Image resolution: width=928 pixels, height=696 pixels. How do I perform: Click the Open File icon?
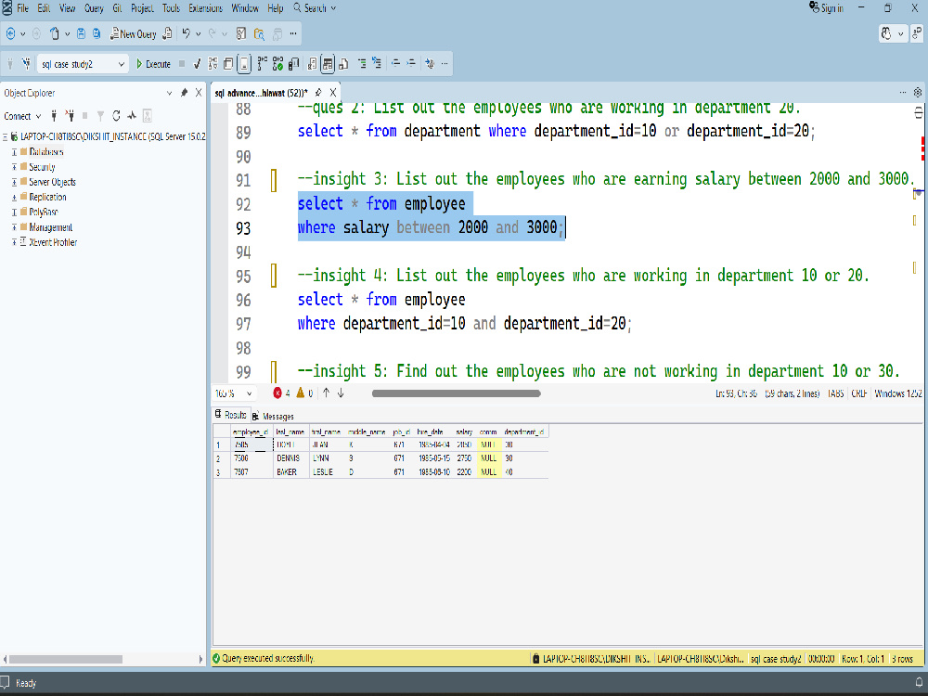point(55,33)
